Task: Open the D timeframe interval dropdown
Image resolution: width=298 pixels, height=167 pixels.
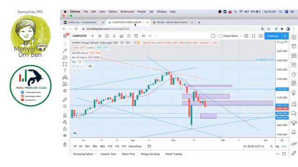Action: click(93, 36)
